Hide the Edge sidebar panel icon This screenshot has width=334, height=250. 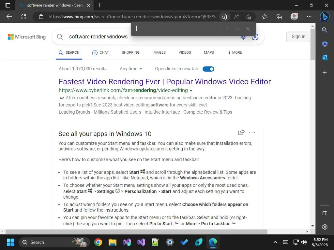[325, 213]
